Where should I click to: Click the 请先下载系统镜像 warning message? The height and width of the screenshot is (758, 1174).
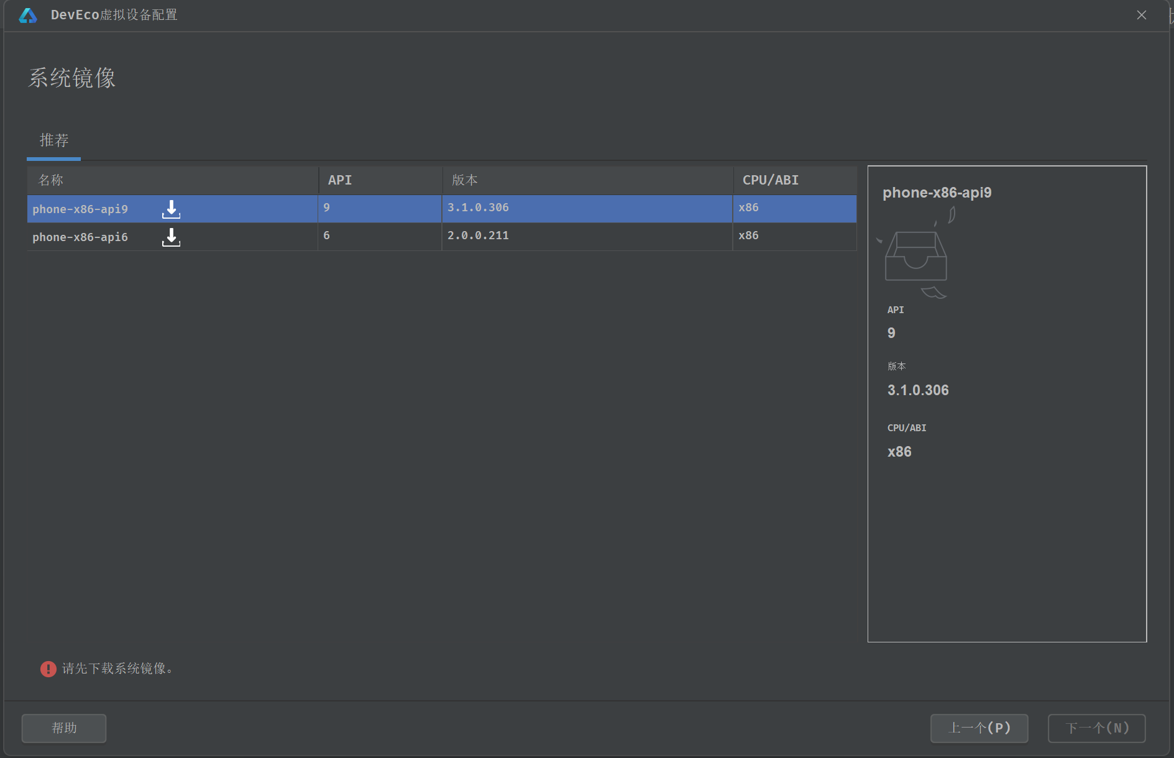click(117, 669)
